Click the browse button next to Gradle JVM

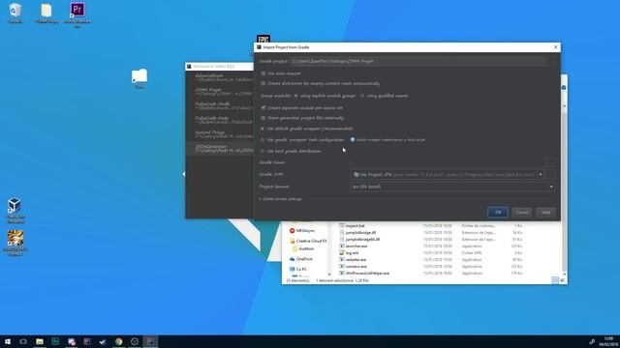pos(550,174)
